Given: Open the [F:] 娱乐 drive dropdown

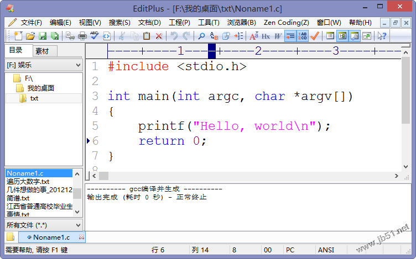Looking at the screenshot, I should (x=44, y=65).
